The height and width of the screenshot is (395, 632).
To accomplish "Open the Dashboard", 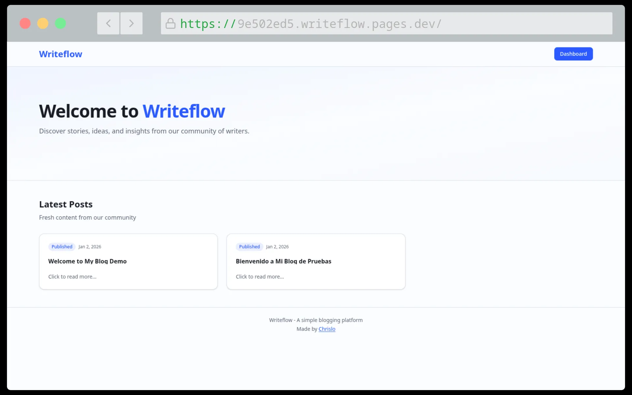I will pyautogui.click(x=573, y=54).
